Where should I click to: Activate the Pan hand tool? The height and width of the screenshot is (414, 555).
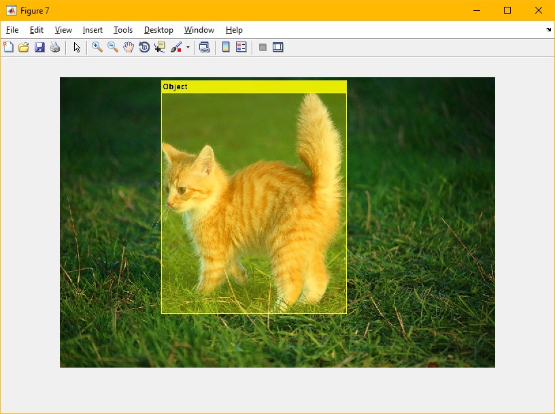(129, 47)
